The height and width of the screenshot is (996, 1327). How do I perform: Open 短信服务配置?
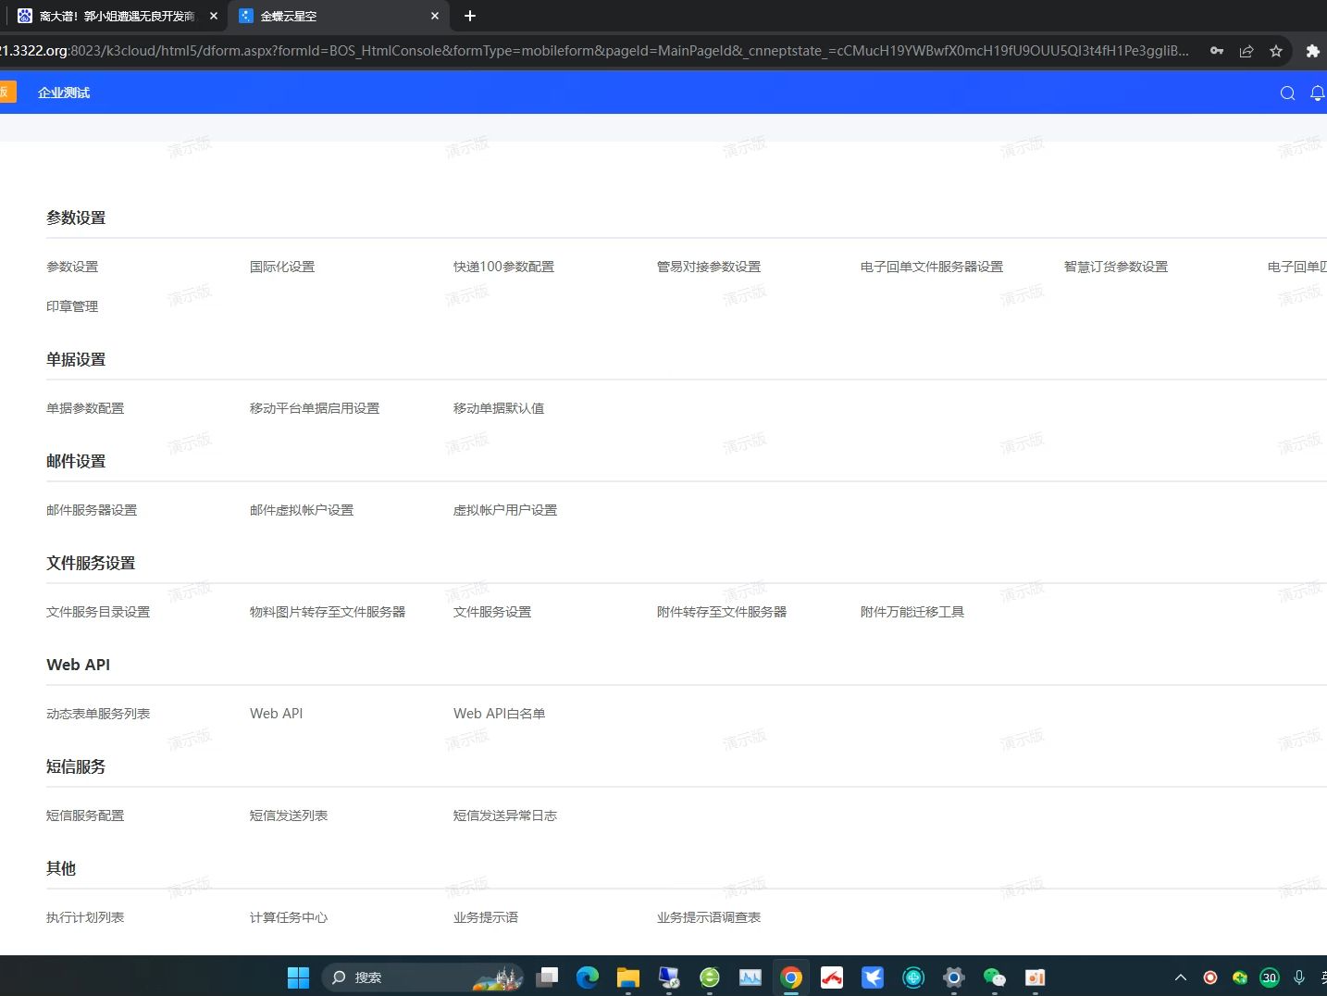pyautogui.click(x=85, y=815)
